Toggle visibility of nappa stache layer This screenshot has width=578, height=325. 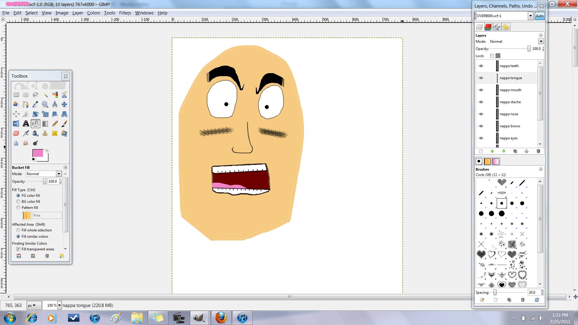click(481, 102)
